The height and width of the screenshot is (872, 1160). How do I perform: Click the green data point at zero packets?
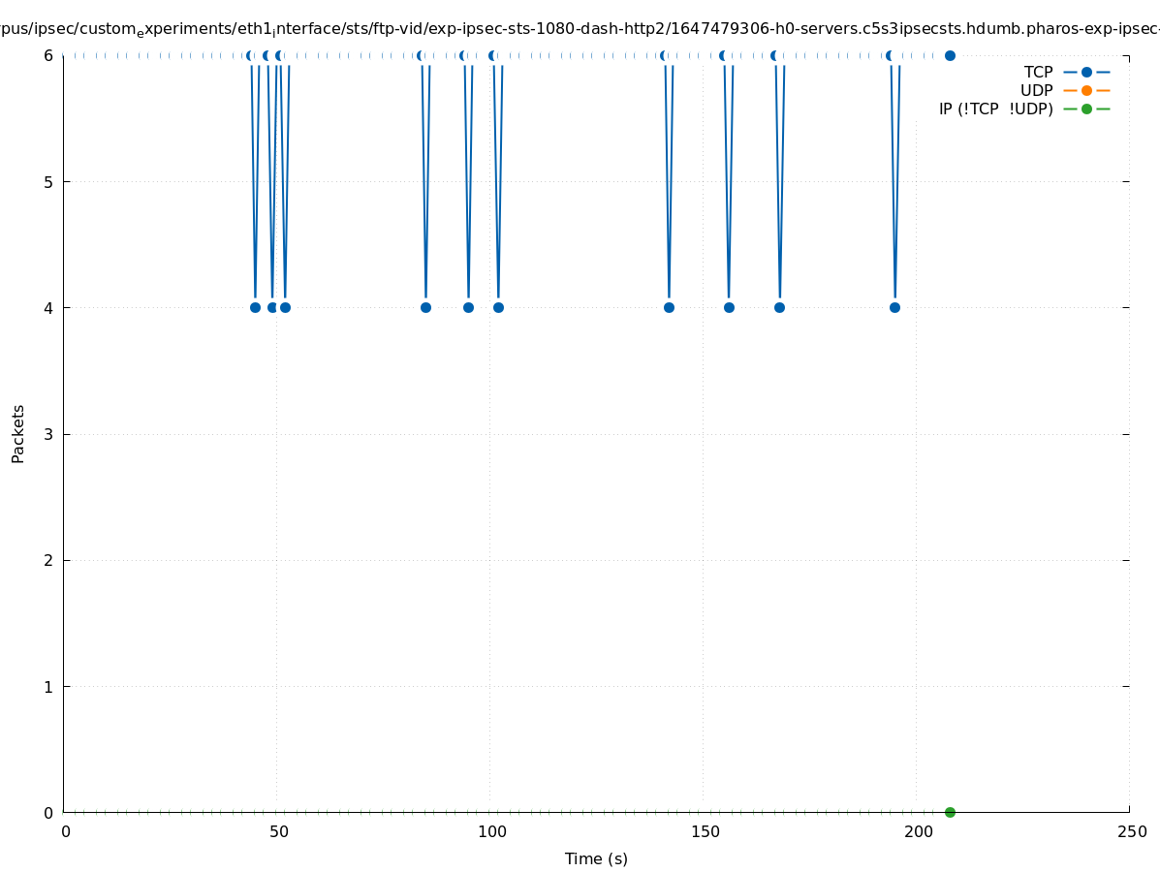coord(950,812)
